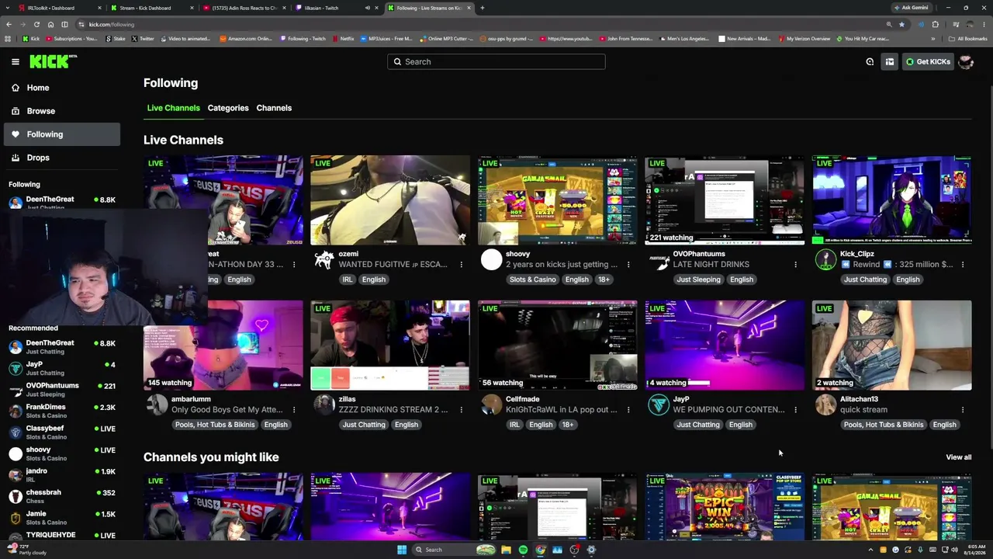Open the hamburger sidebar menu

pos(15,61)
